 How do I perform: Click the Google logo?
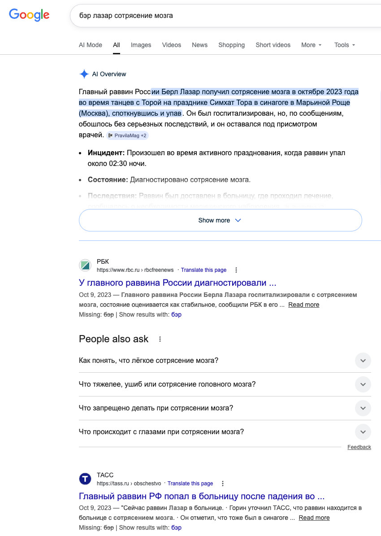[x=29, y=15]
